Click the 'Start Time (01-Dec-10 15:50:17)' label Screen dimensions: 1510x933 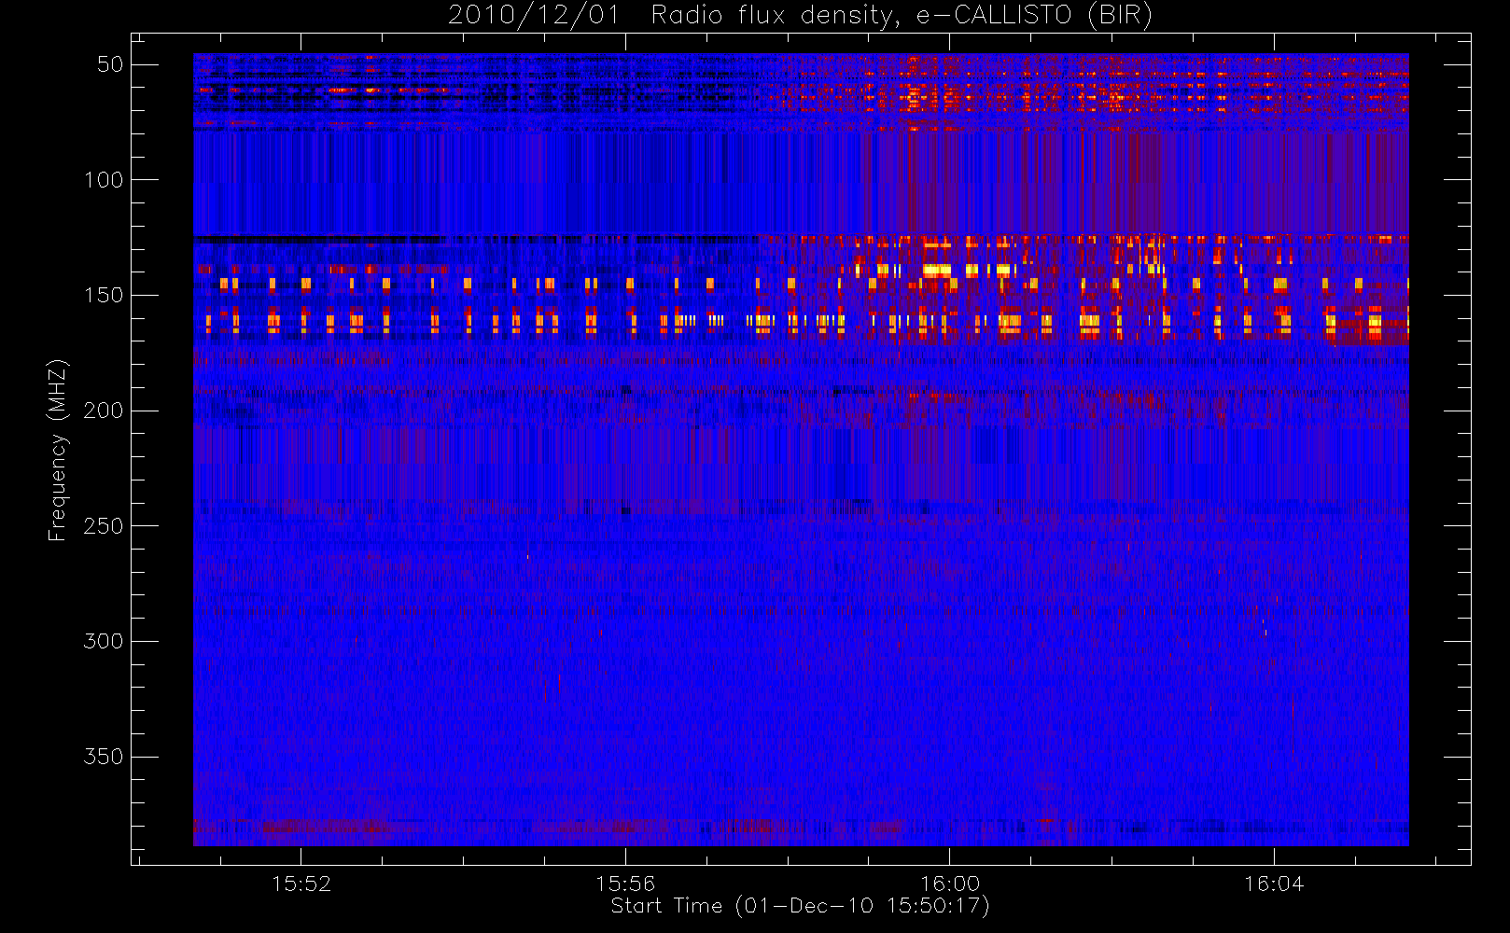(800, 906)
